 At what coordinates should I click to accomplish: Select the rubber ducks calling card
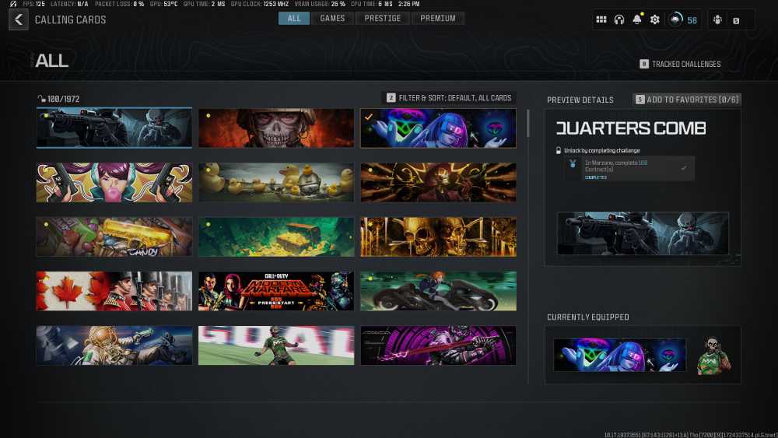point(276,183)
